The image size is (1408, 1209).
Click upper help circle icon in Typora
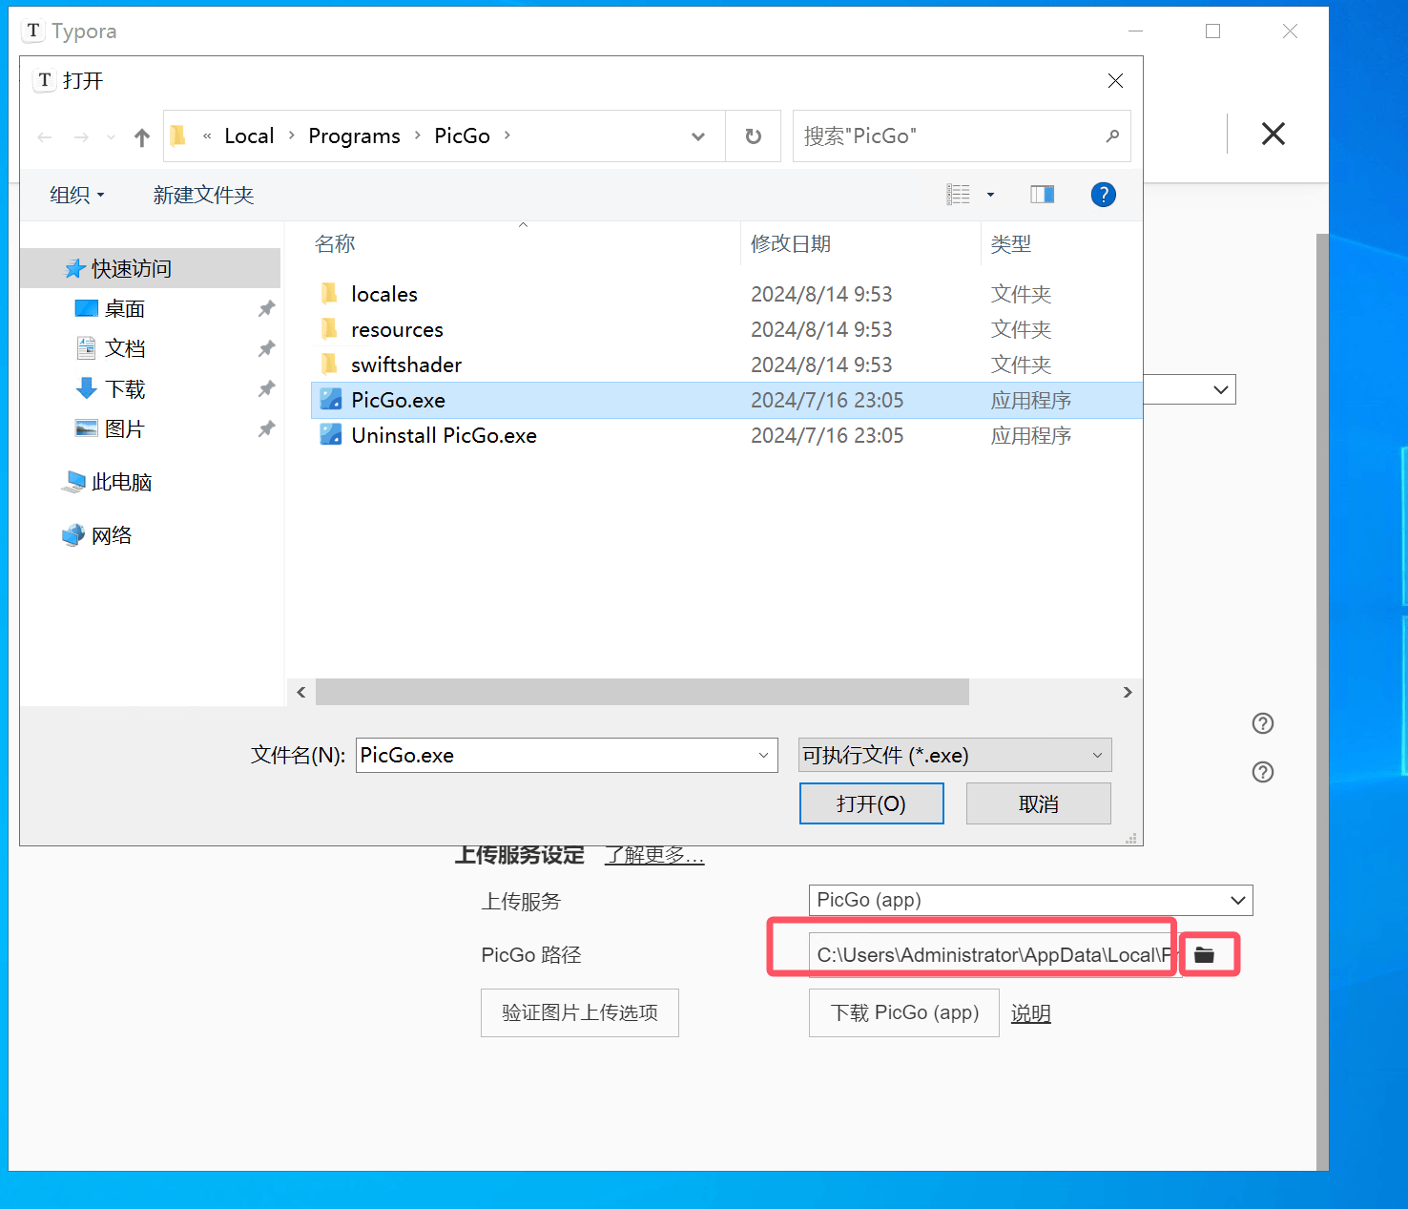pyautogui.click(x=1263, y=723)
